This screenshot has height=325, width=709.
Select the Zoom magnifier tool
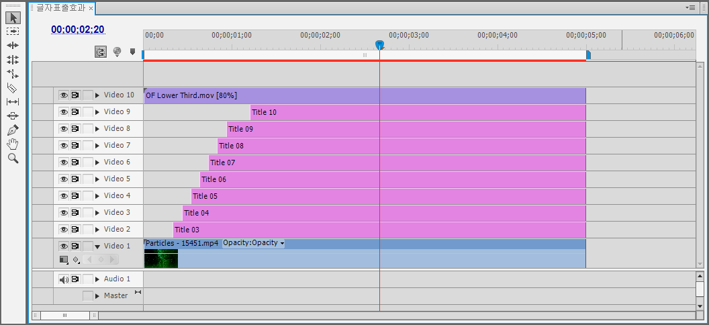13,158
